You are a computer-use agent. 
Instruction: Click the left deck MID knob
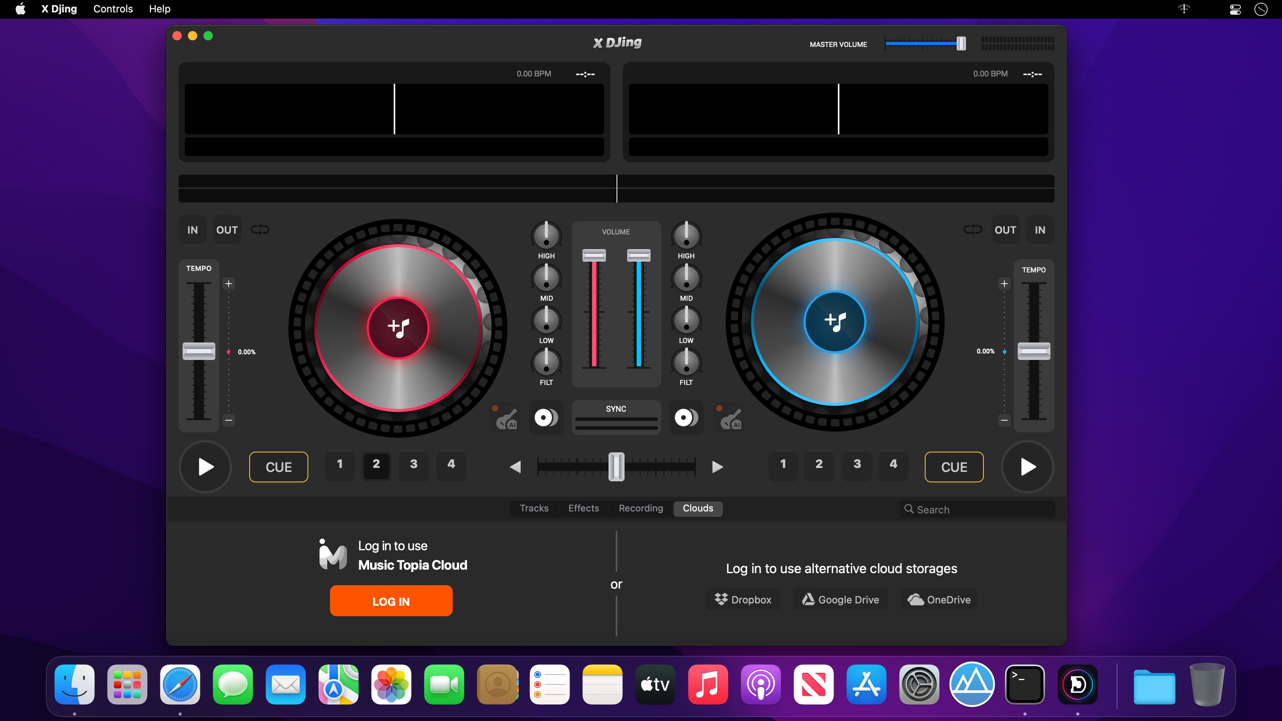(546, 277)
